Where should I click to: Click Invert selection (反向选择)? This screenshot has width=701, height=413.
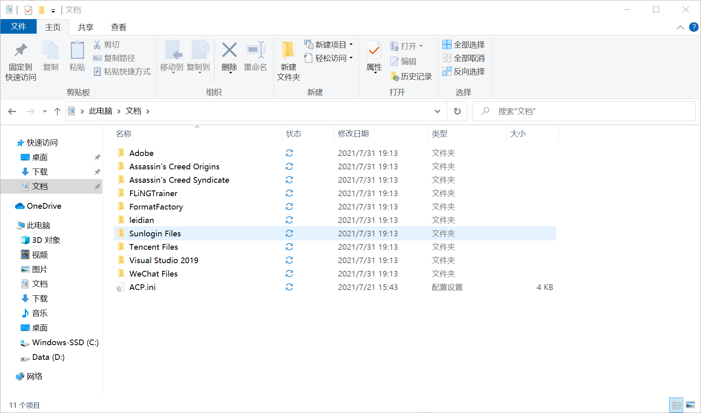(464, 71)
